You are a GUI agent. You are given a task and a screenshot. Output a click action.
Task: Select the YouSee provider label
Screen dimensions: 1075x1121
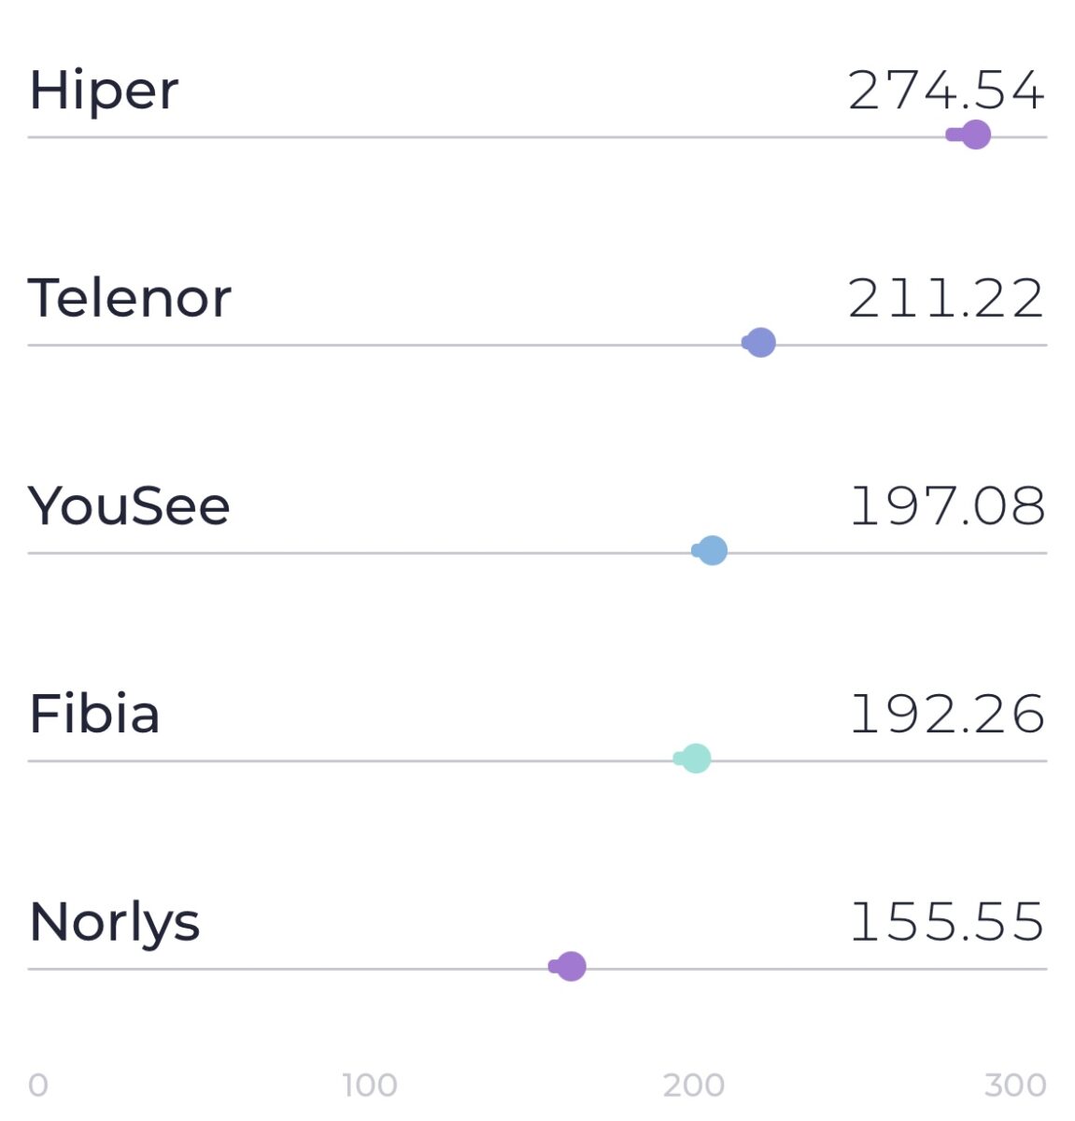[x=129, y=506]
